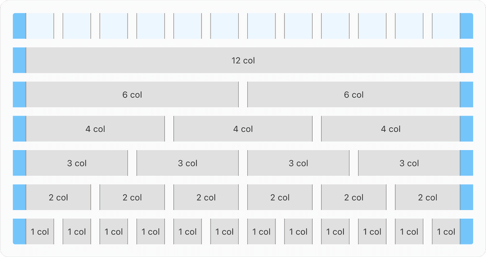Screen dimensions: 486x257
Task: Click the first light blue column in top row
Action: pyautogui.click(x=40, y=26)
